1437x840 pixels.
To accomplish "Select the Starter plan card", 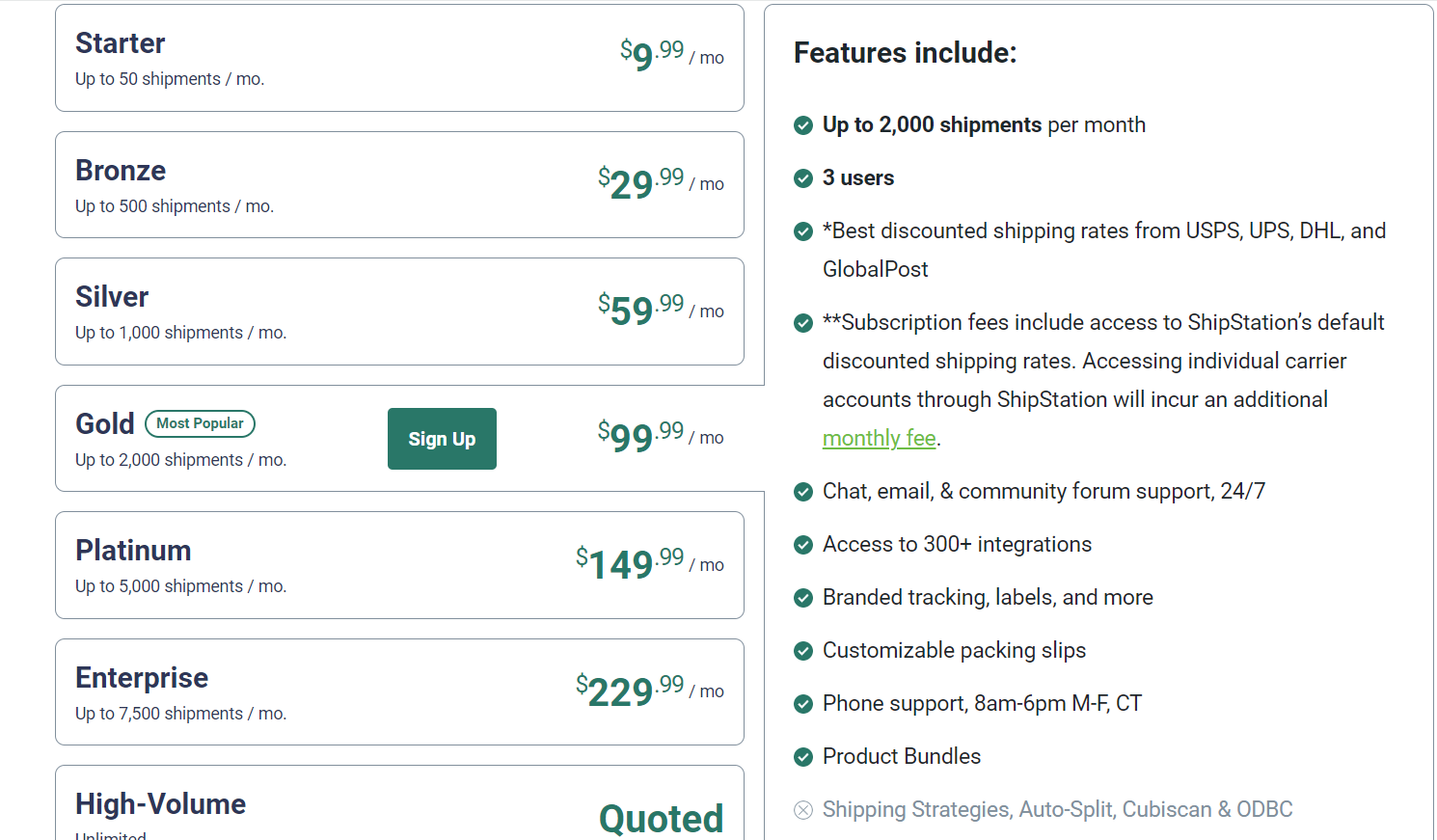I will pos(399,58).
